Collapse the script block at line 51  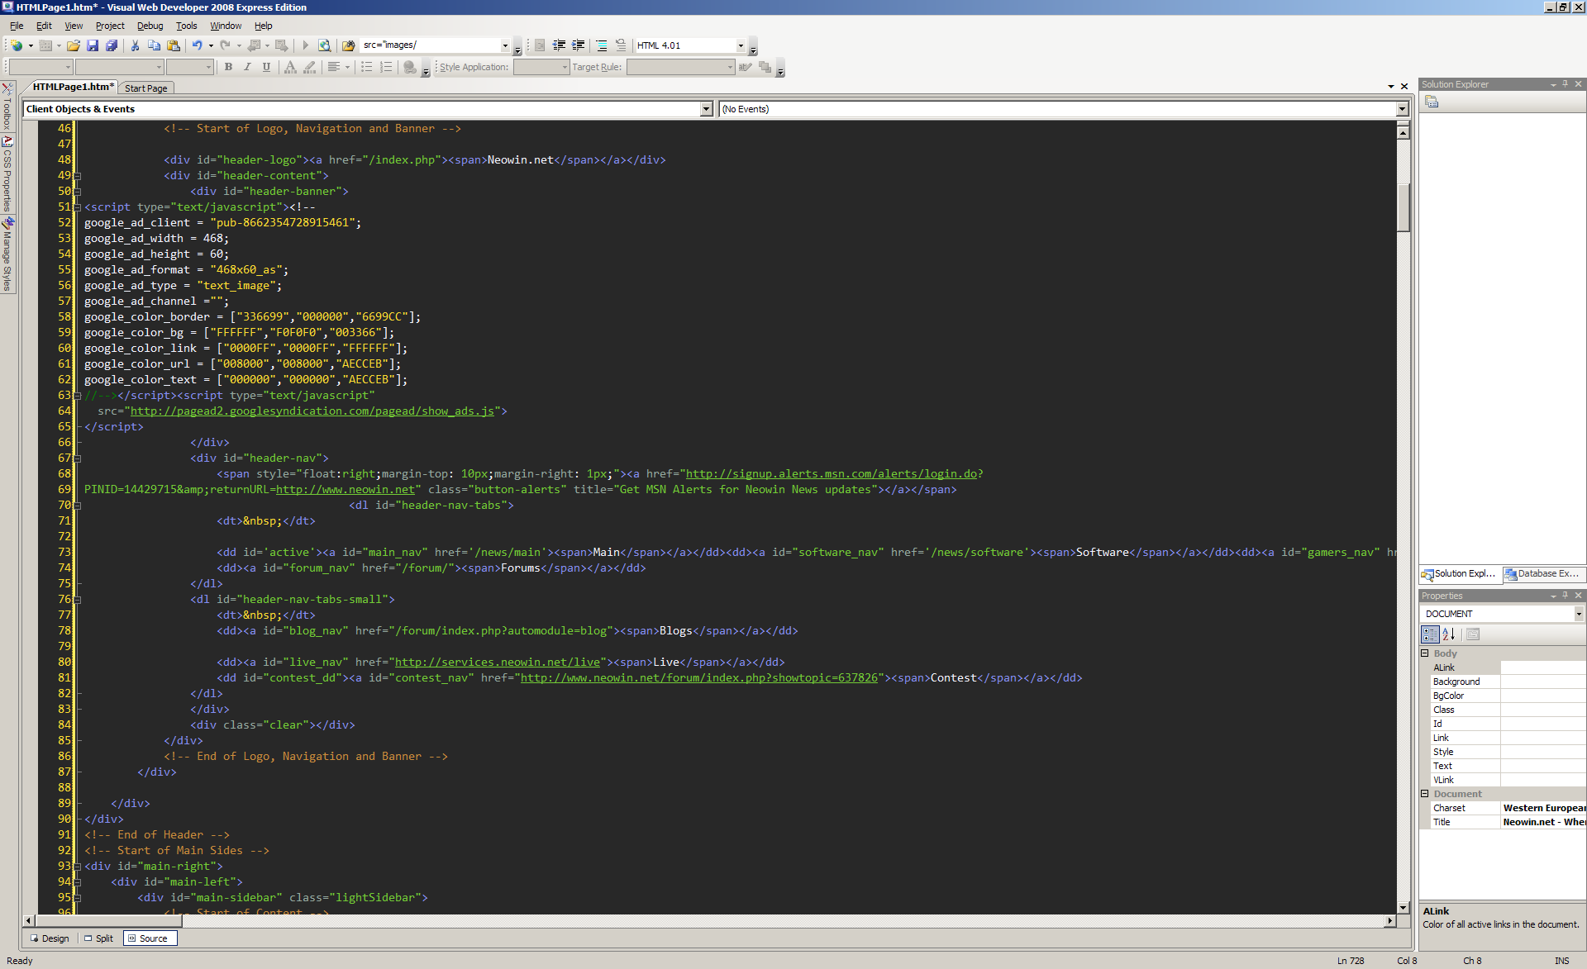[x=78, y=207]
